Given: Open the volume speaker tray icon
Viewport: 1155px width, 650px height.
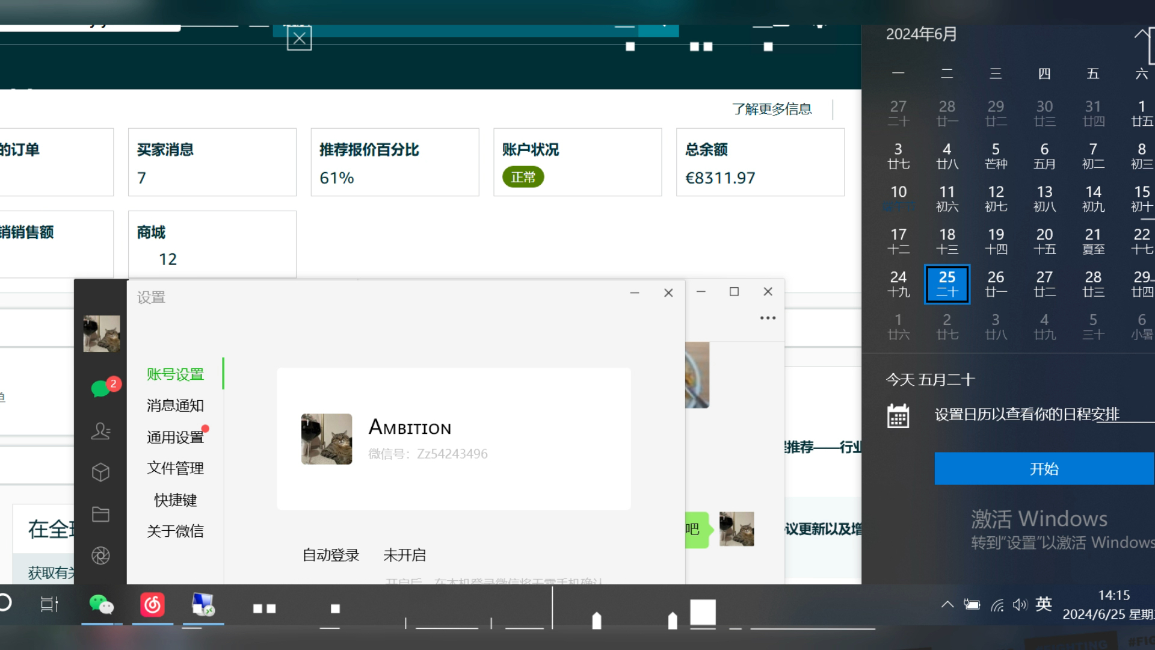Looking at the screenshot, I should click(1020, 604).
